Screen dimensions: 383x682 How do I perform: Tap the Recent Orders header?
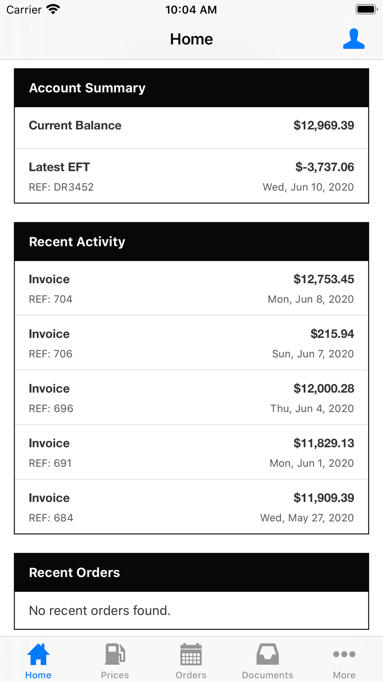(191, 573)
